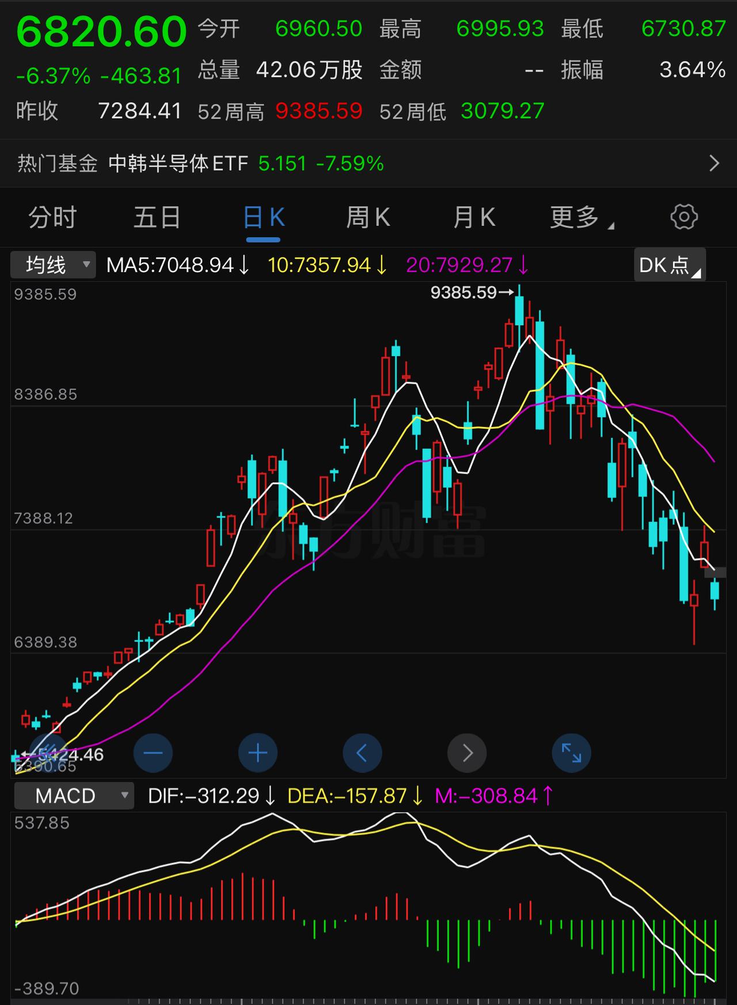Switch to 周K tab

[x=368, y=218]
